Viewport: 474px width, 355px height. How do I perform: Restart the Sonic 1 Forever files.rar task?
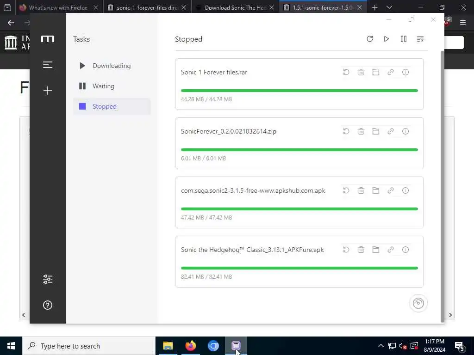(346, 72)
